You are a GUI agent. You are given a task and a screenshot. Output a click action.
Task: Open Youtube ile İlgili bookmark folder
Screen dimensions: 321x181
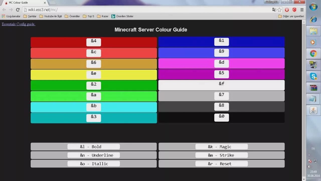click(51, 16)
